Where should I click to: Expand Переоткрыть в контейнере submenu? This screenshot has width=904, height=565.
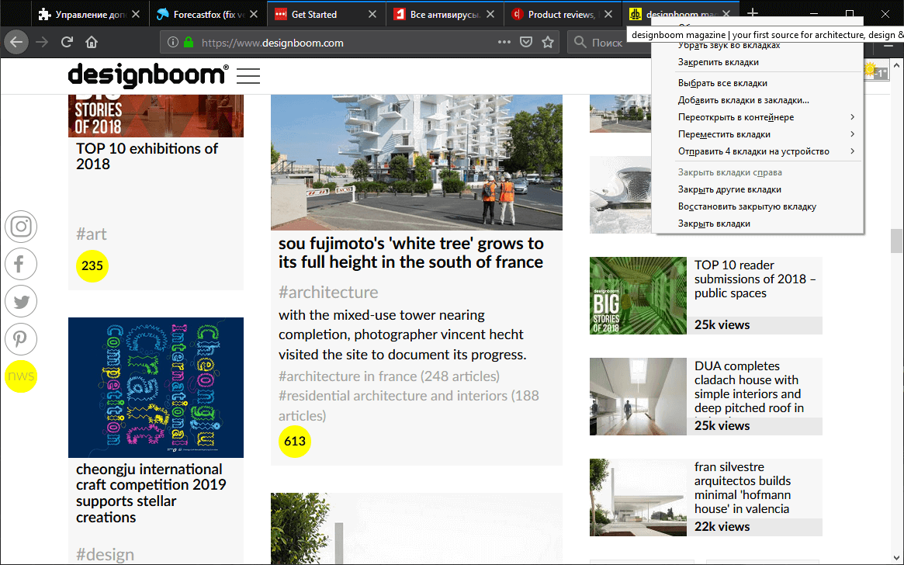757,117
